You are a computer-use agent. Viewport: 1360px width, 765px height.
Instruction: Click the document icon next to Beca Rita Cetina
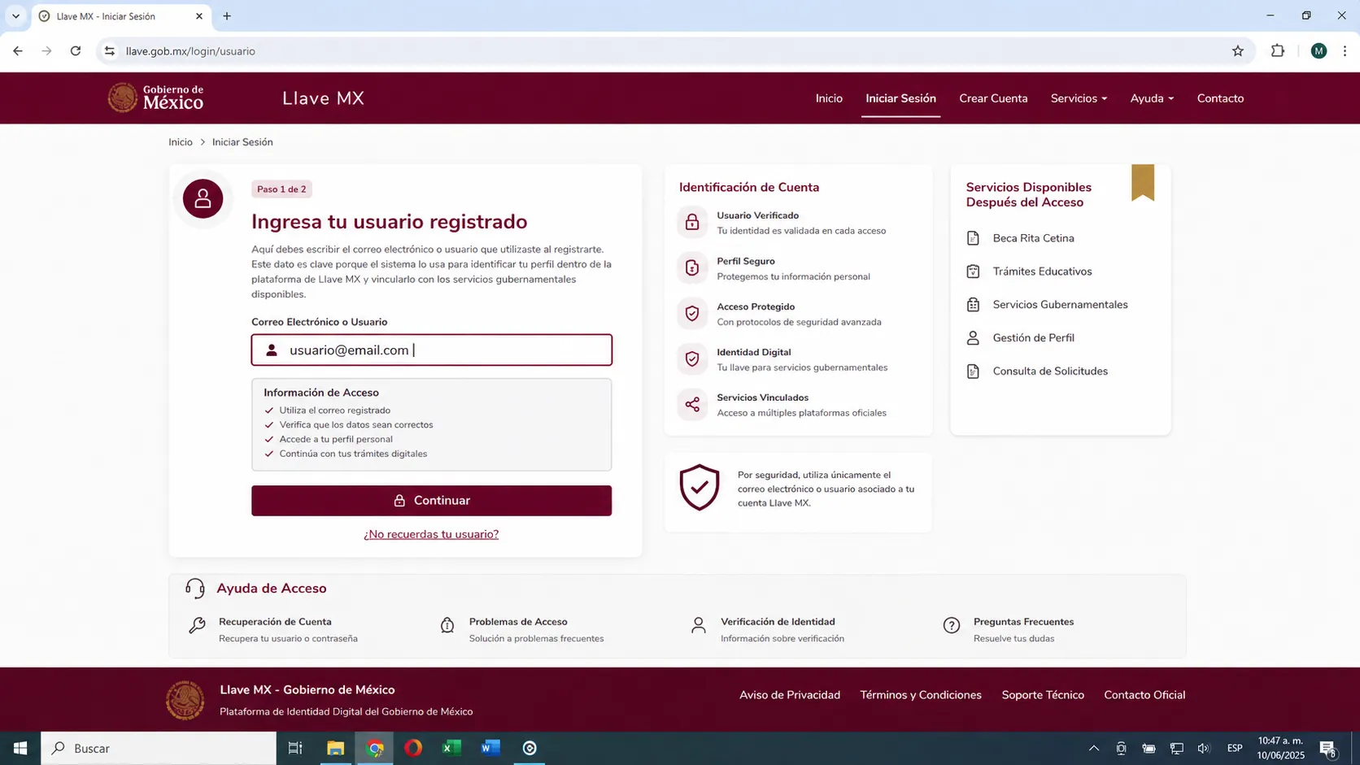coord(973,238)
